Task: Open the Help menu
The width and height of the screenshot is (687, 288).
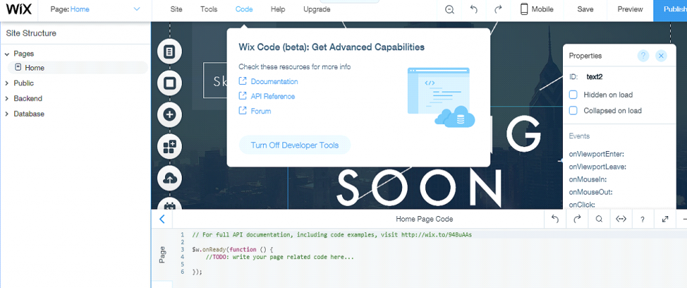Action: pyautogui.click(x=278, y=9)
